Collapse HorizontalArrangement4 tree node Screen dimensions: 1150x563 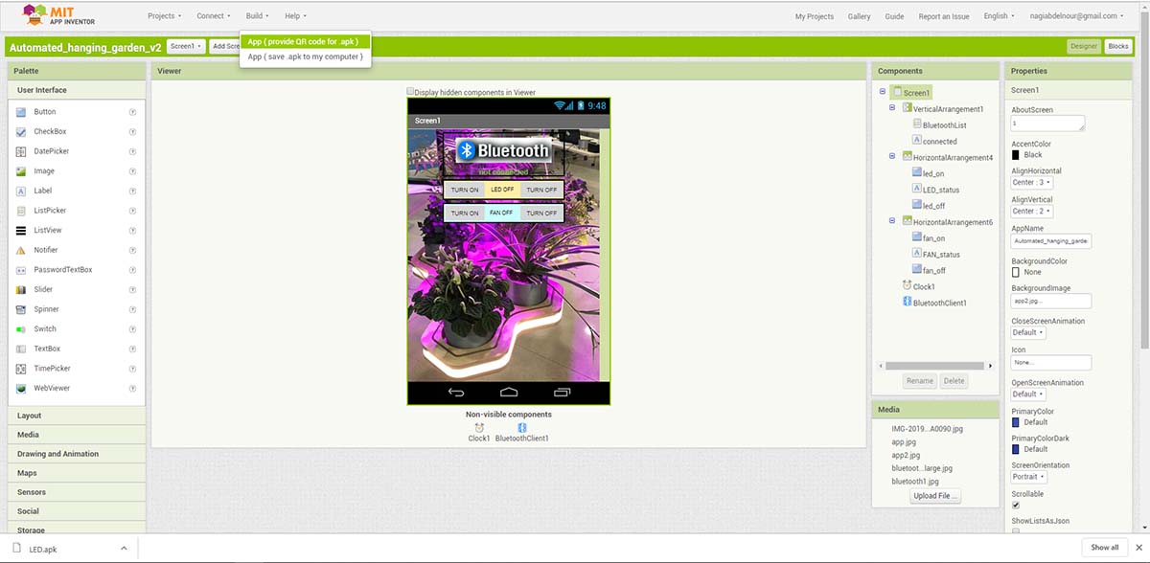click(892, 156)
